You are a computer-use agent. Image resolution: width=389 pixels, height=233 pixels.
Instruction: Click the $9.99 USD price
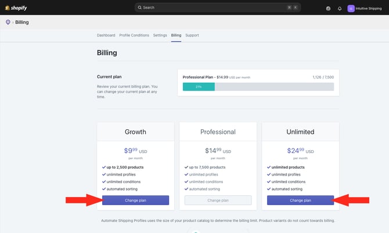[x=135, y=151]
